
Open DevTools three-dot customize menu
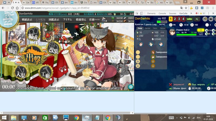(x=208, y=13)
